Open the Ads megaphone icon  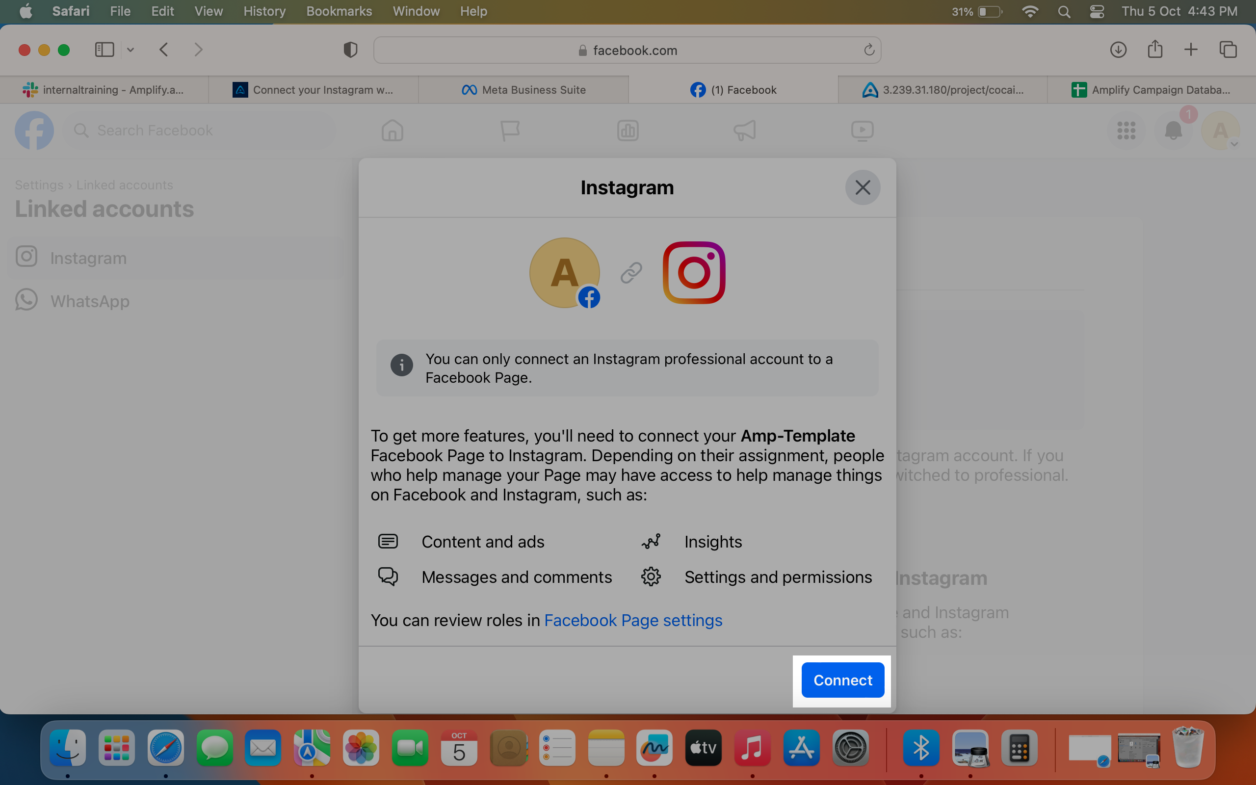tap(745, 131)
